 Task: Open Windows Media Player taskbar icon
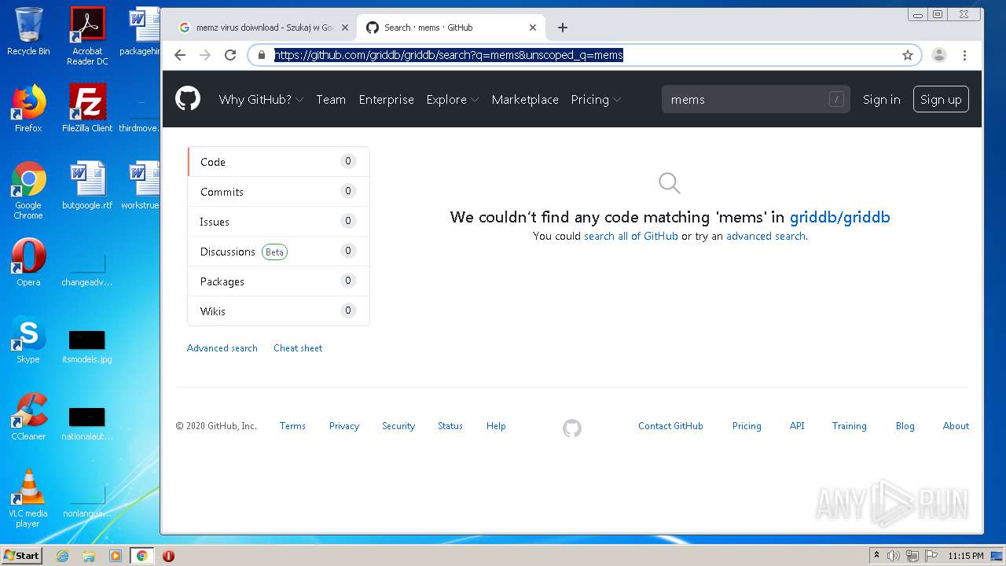116,556
